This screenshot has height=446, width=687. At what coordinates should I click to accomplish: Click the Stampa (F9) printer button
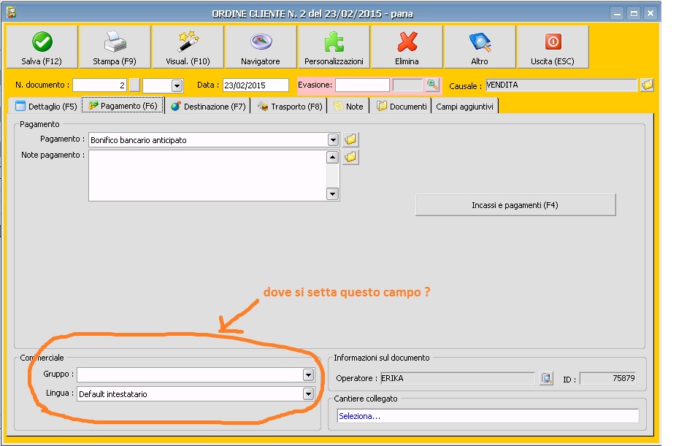pos(115,47)
